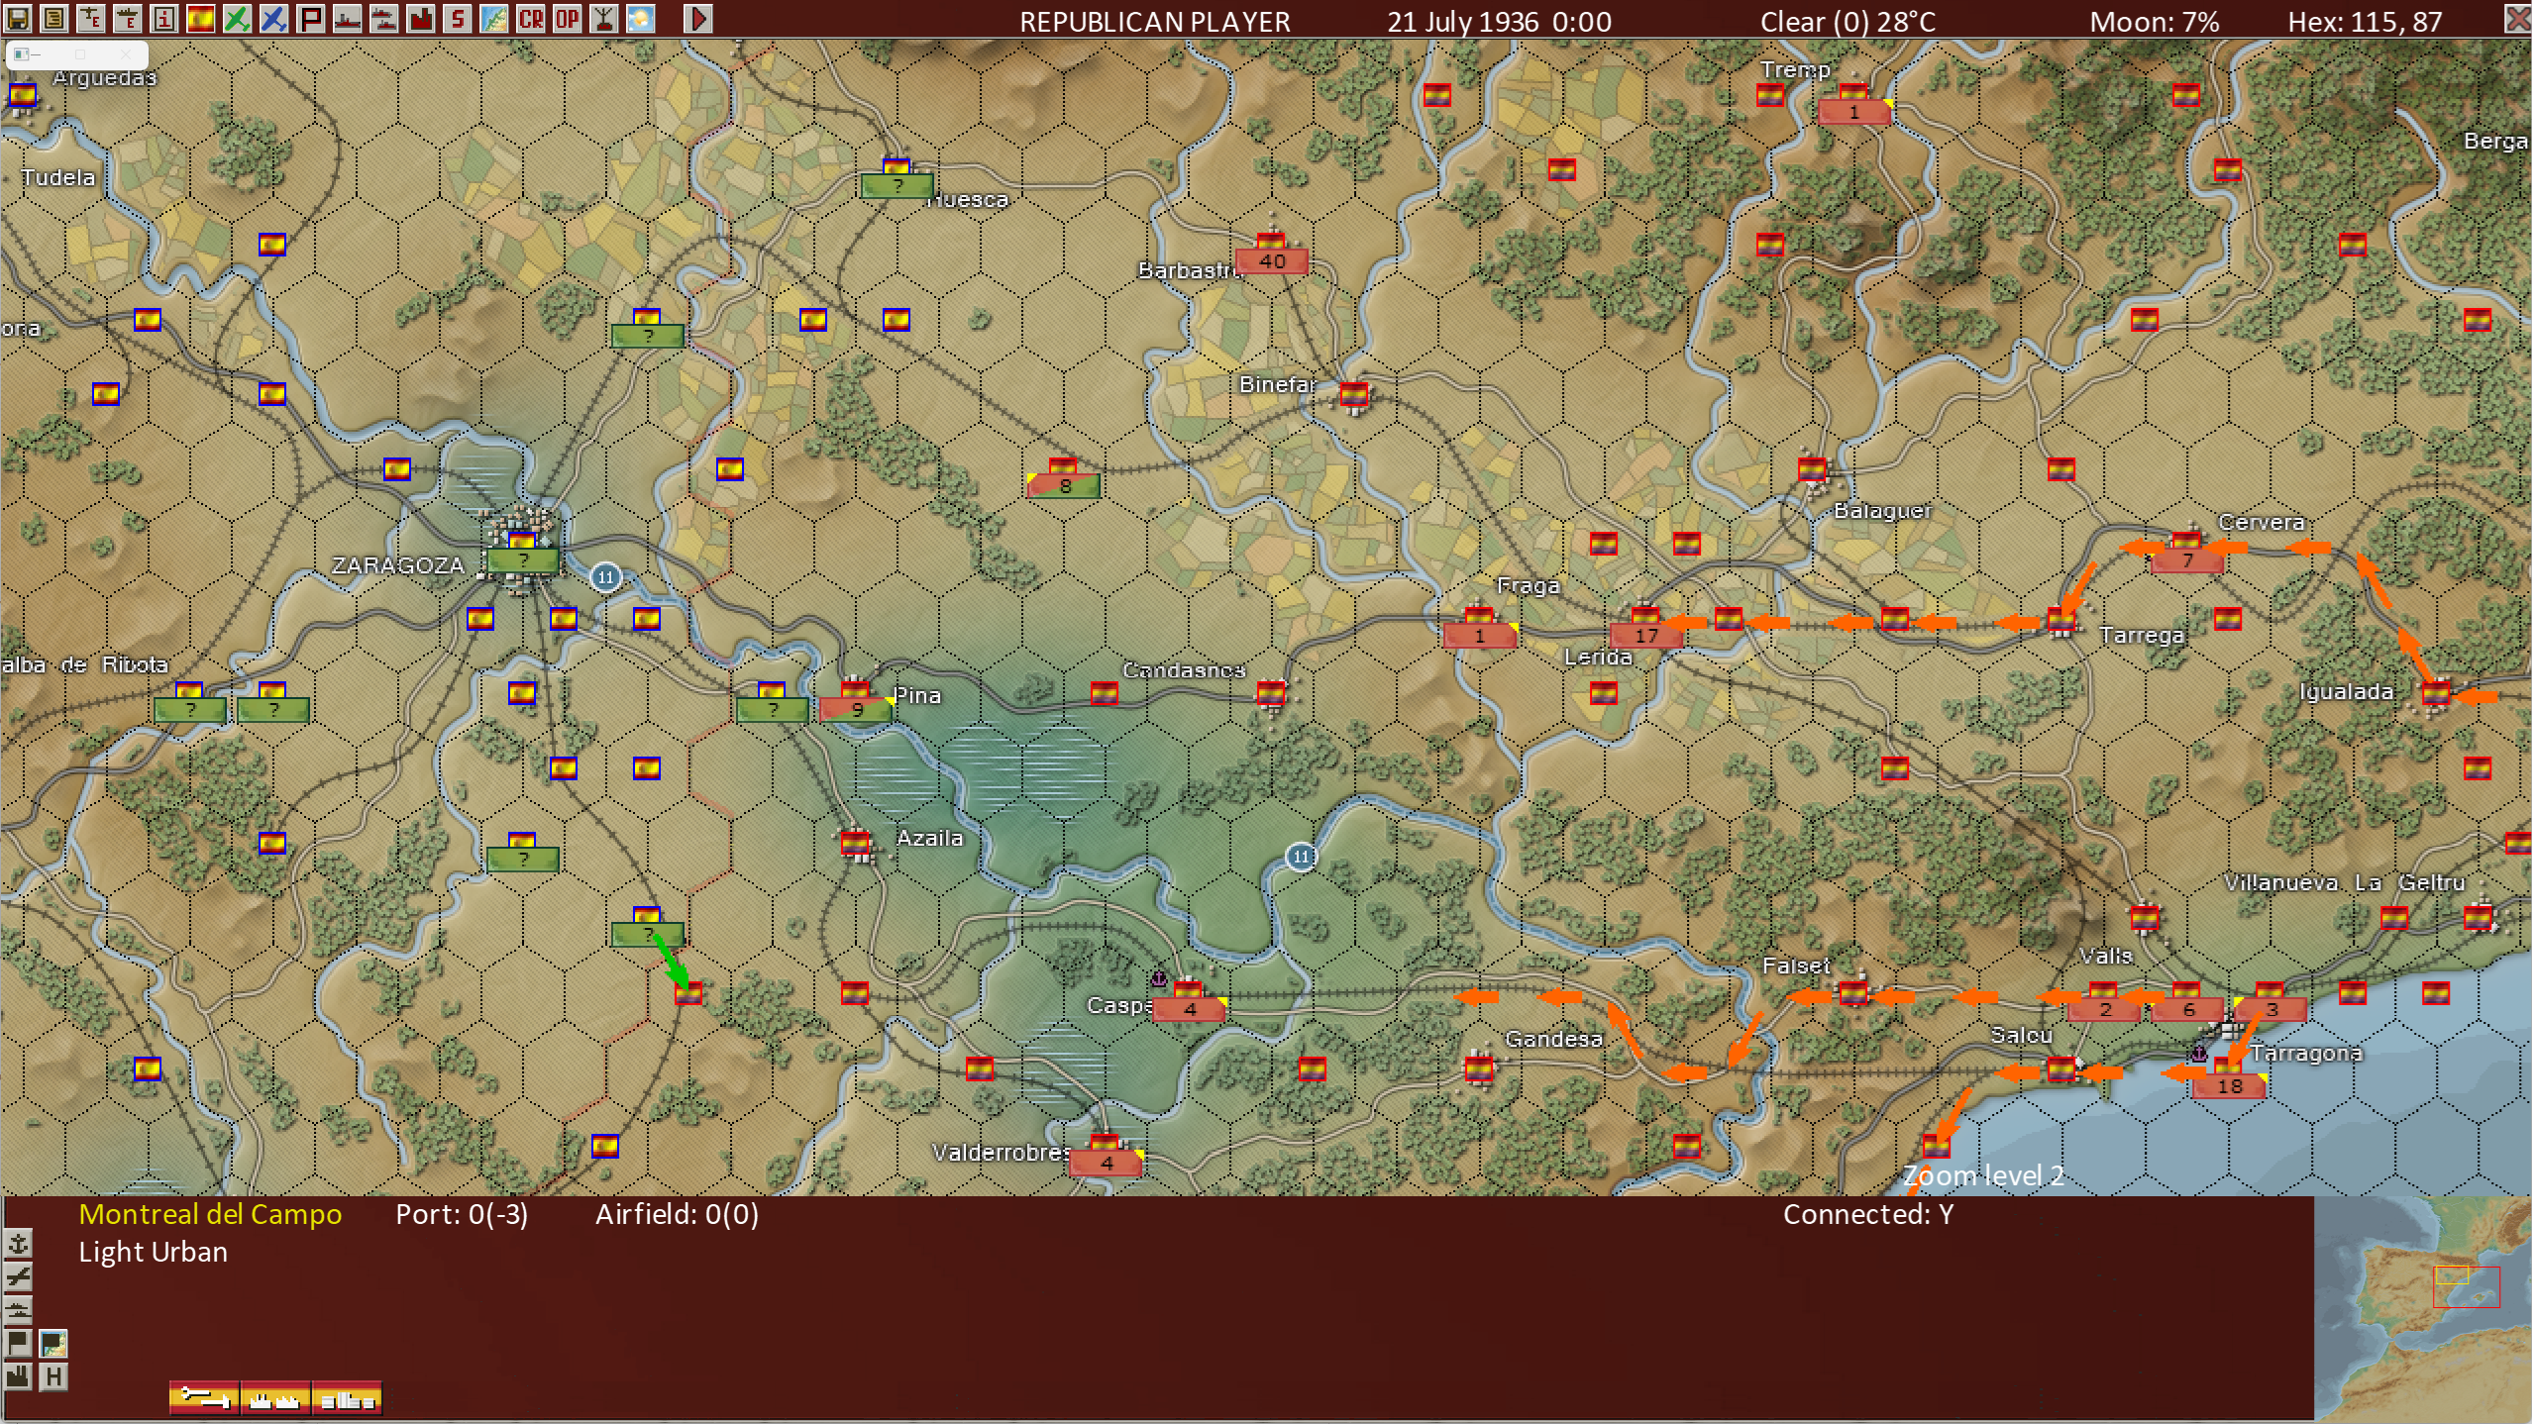
Task: Click the CR toolbar button
Action: (x=531, y=18)
